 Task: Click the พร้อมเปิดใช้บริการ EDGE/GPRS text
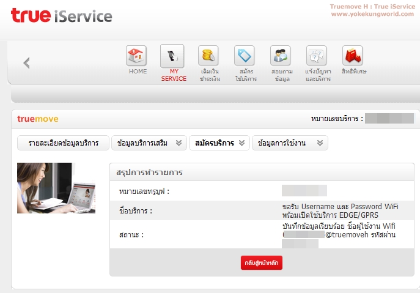click(x=330, y=215)
